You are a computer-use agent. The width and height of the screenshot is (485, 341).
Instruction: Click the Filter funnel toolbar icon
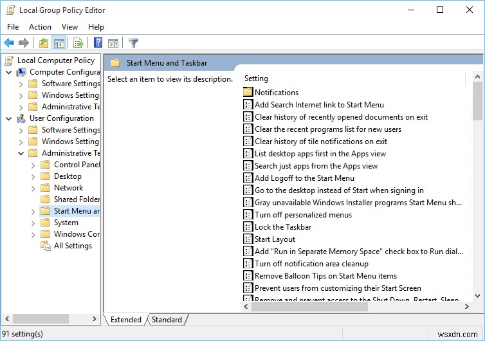coord(133,42)
